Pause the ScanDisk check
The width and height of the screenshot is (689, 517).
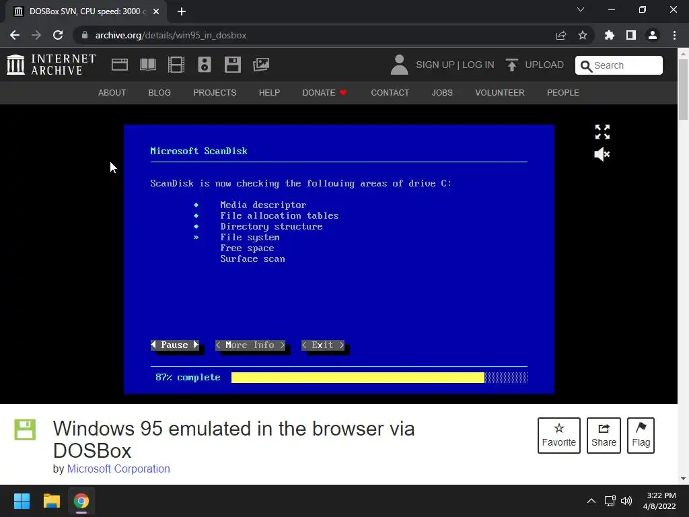tap(175, 345)
